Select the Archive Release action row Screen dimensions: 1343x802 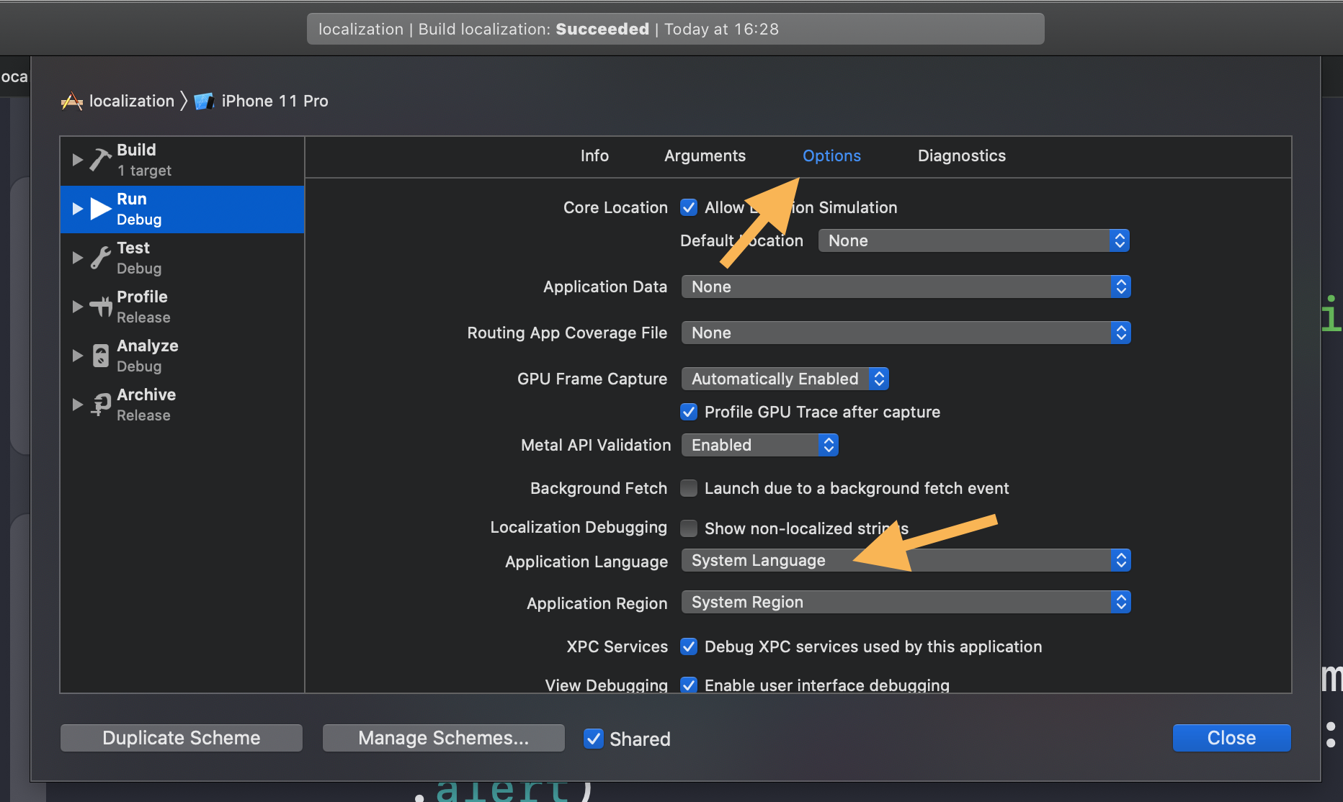pos(182,405)
